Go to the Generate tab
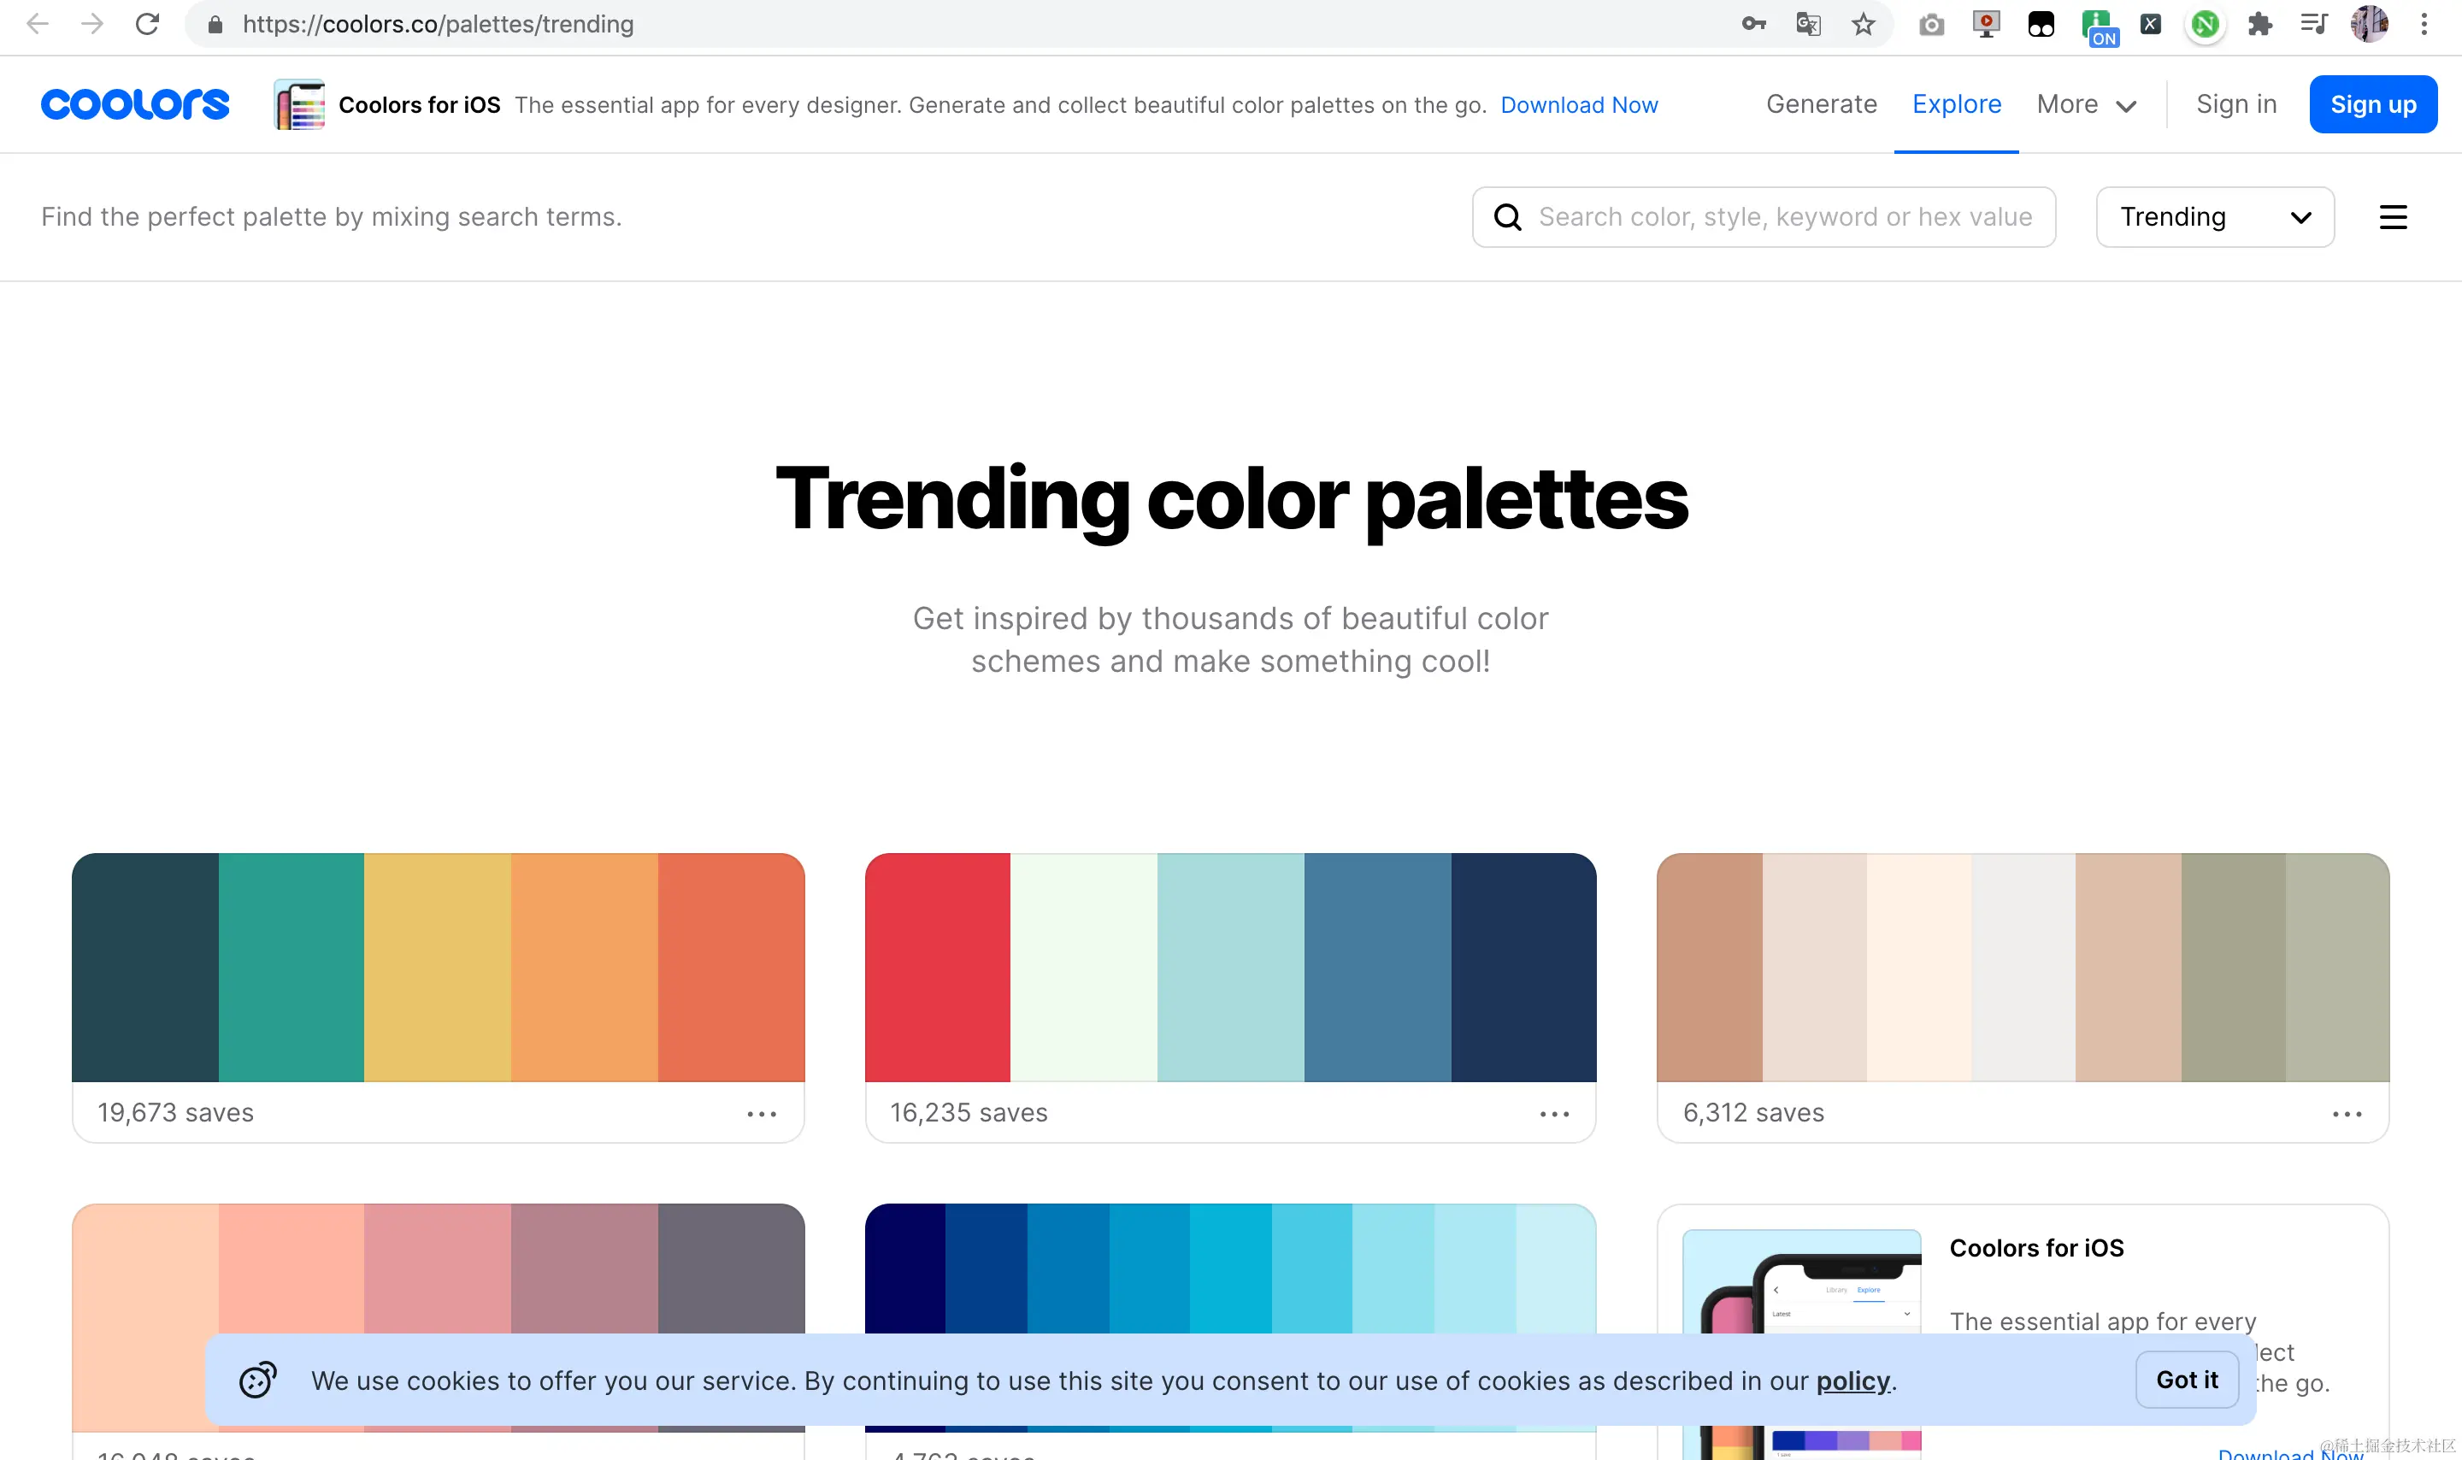The height and width of the screenshot is (1460, 2462). click(x=1821, y=104)
